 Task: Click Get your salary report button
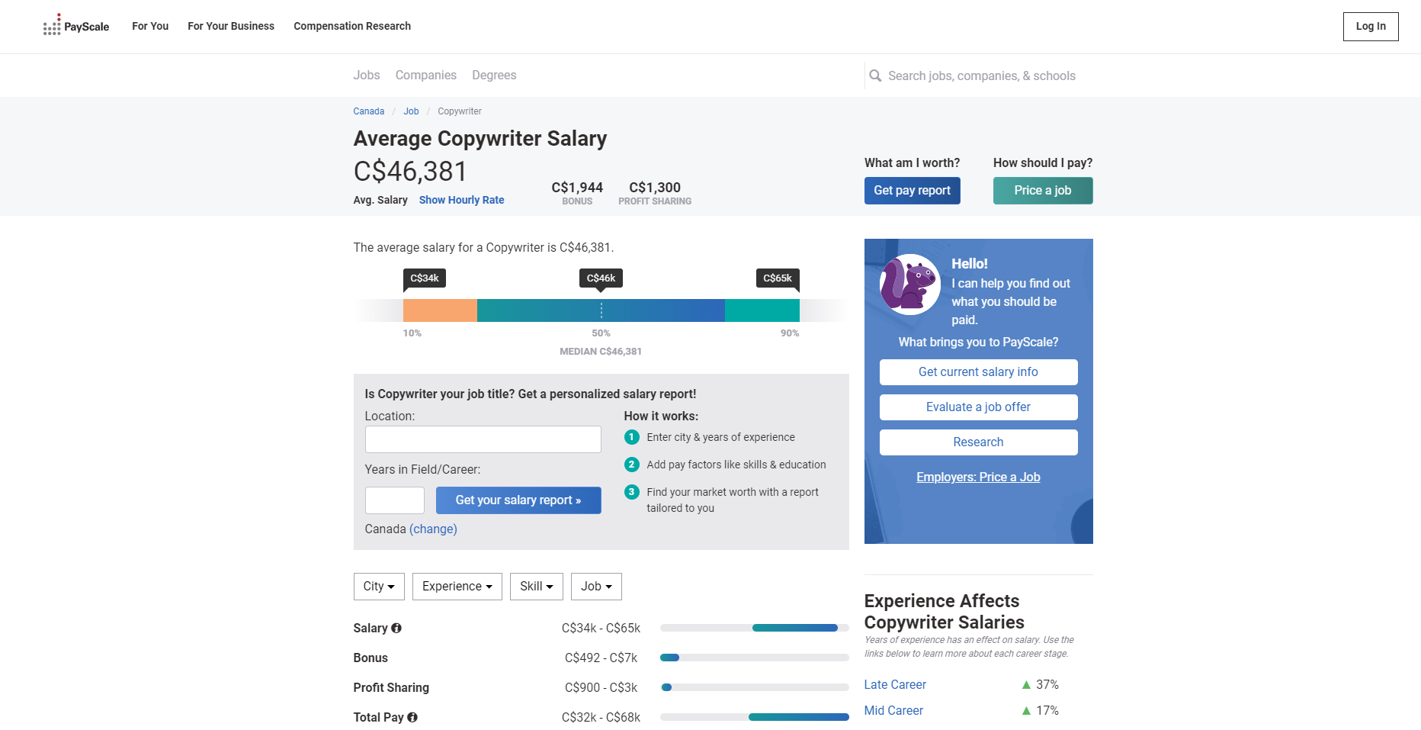(518, 500)
